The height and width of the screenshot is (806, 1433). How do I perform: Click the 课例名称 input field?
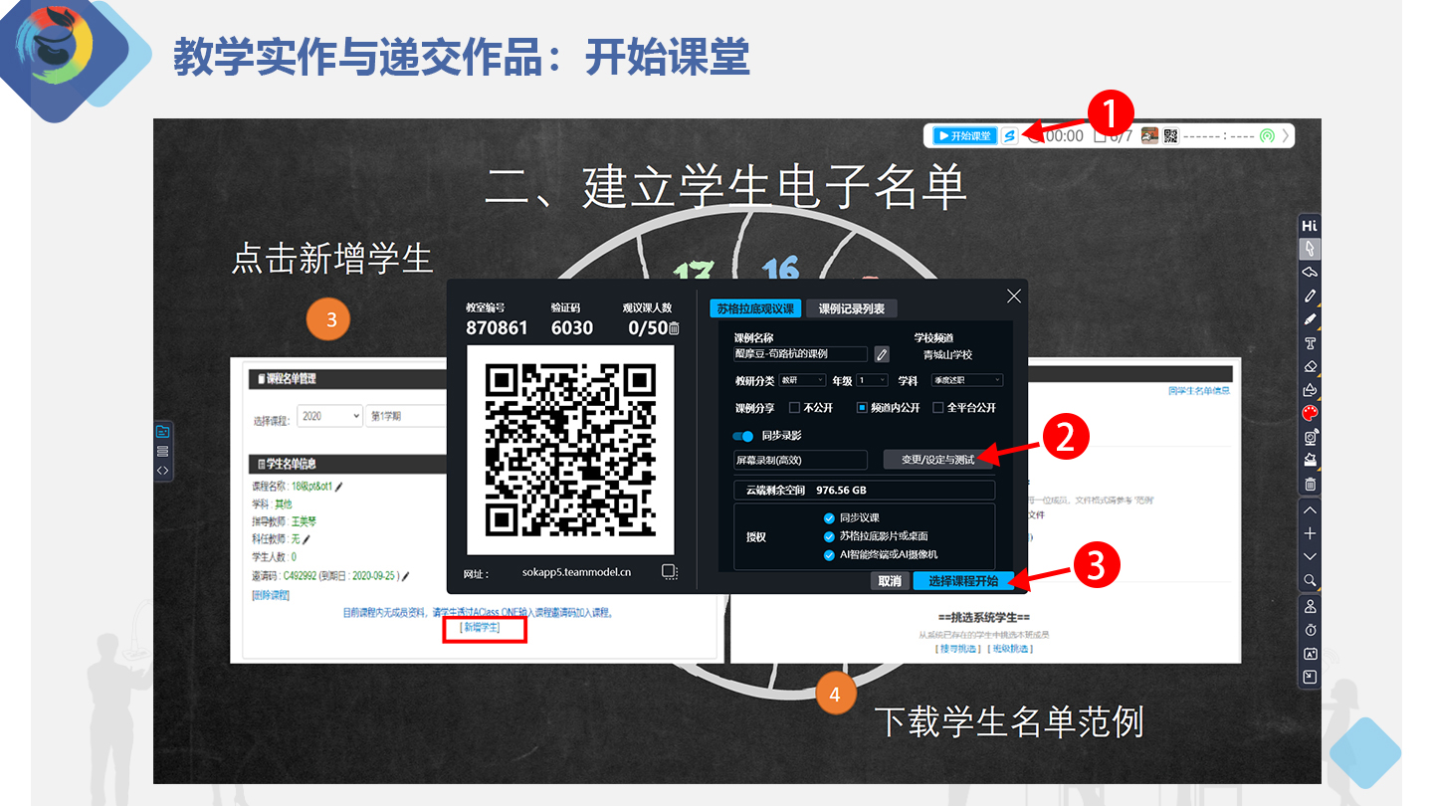(800, 353)
